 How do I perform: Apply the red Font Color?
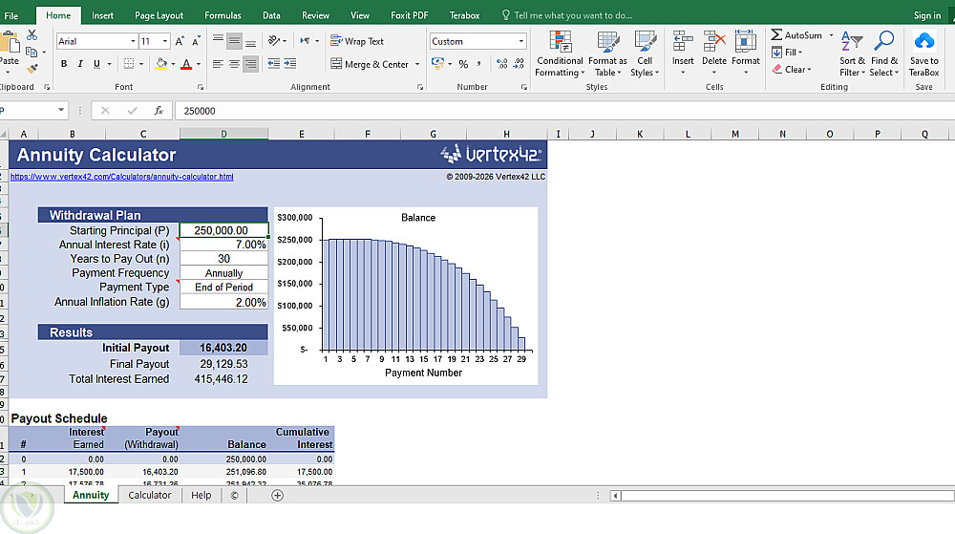click(x=186, y=64)
